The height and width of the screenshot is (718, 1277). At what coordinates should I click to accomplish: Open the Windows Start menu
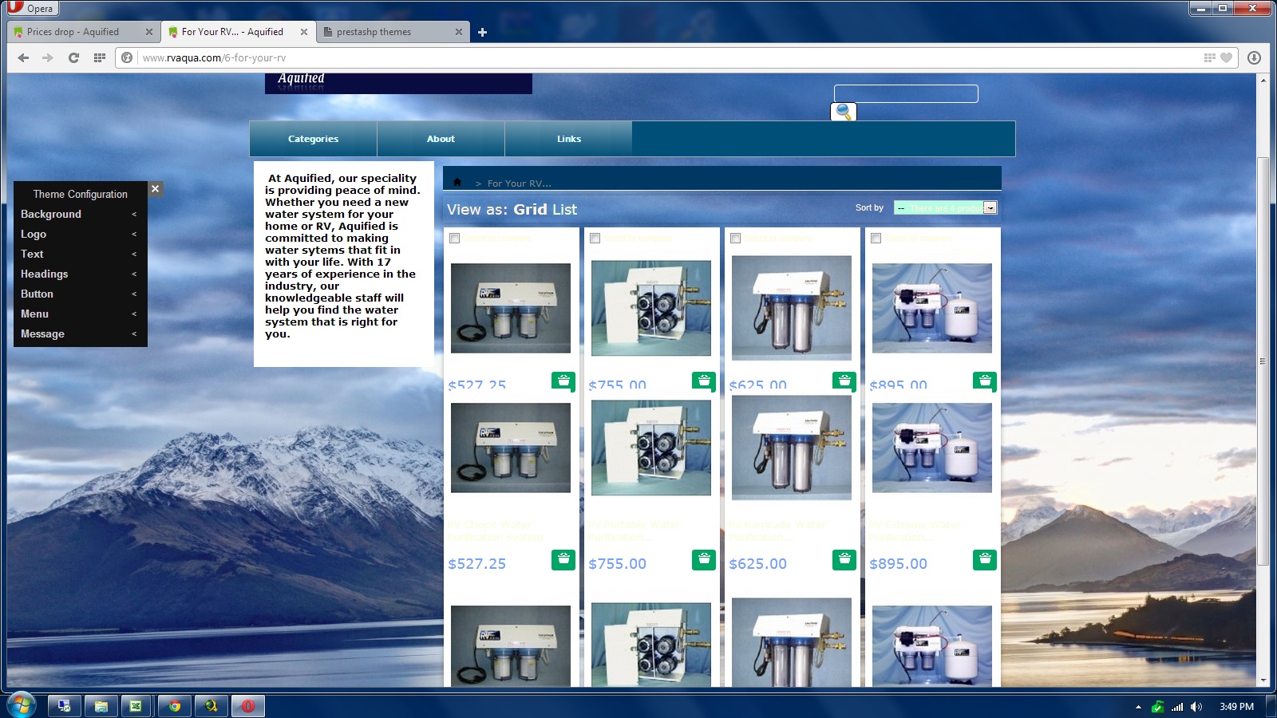click(x=22, y=705)
